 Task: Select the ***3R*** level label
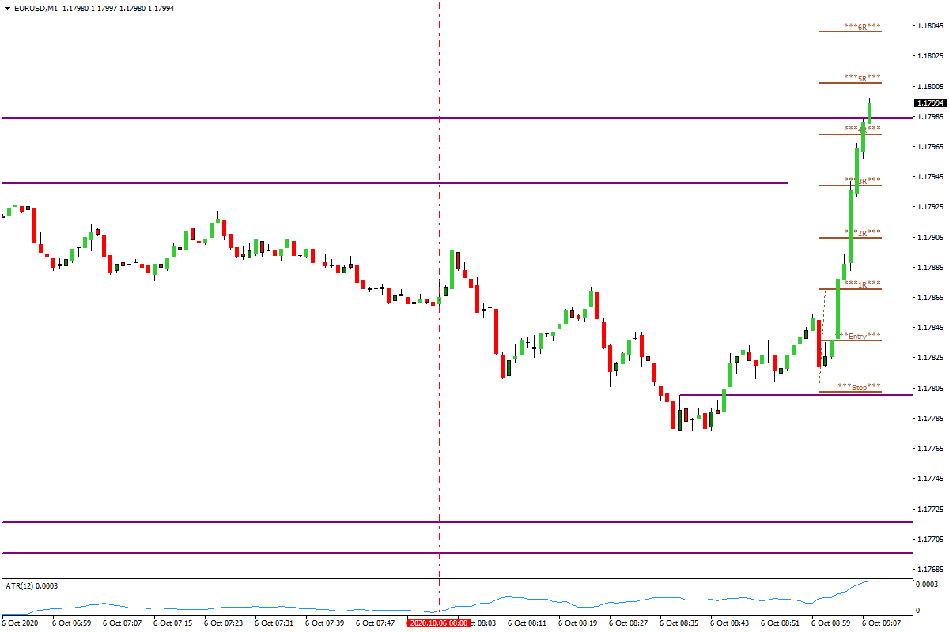[860, 182]
